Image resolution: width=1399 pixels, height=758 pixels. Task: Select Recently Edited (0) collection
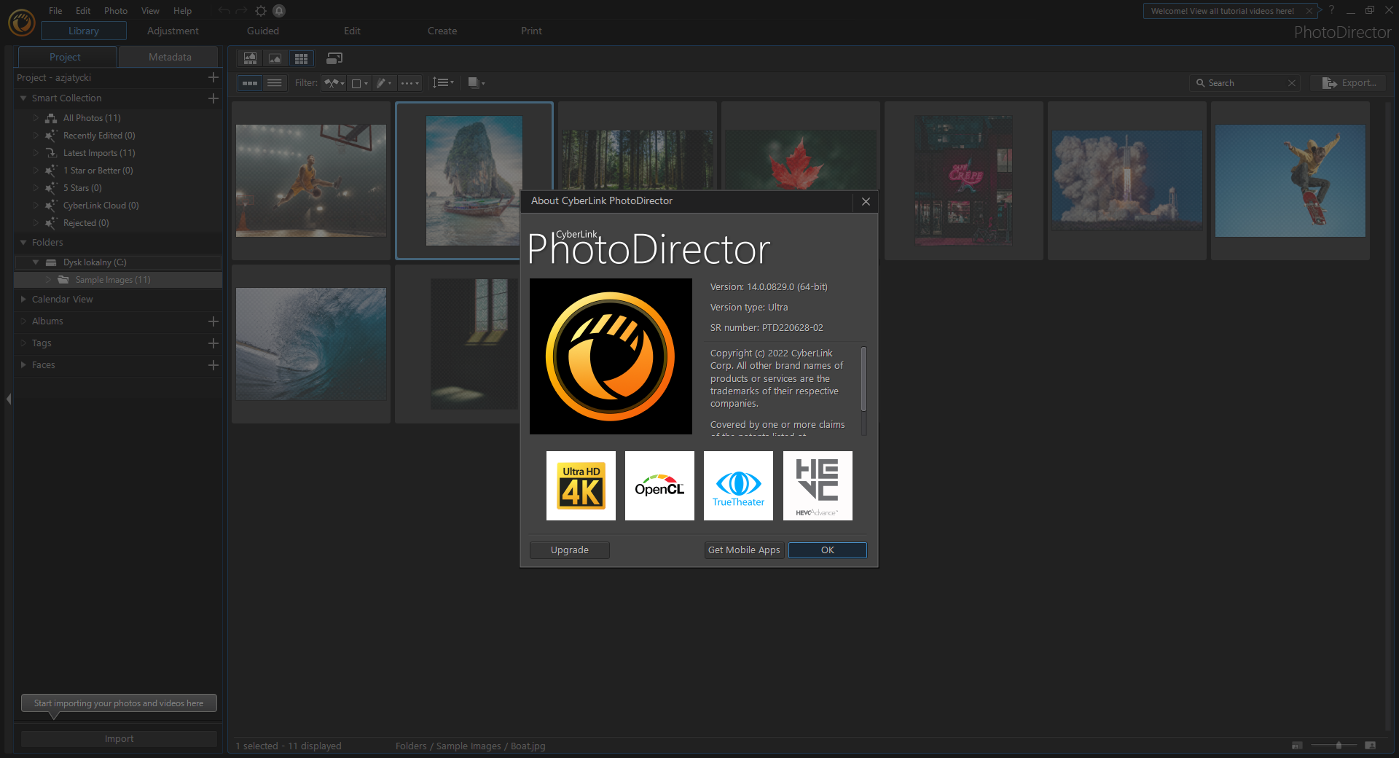(99, 136)
